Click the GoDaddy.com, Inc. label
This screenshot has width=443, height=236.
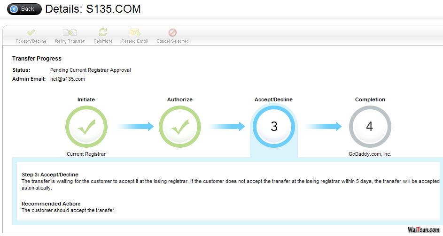(x=370, y=154)
